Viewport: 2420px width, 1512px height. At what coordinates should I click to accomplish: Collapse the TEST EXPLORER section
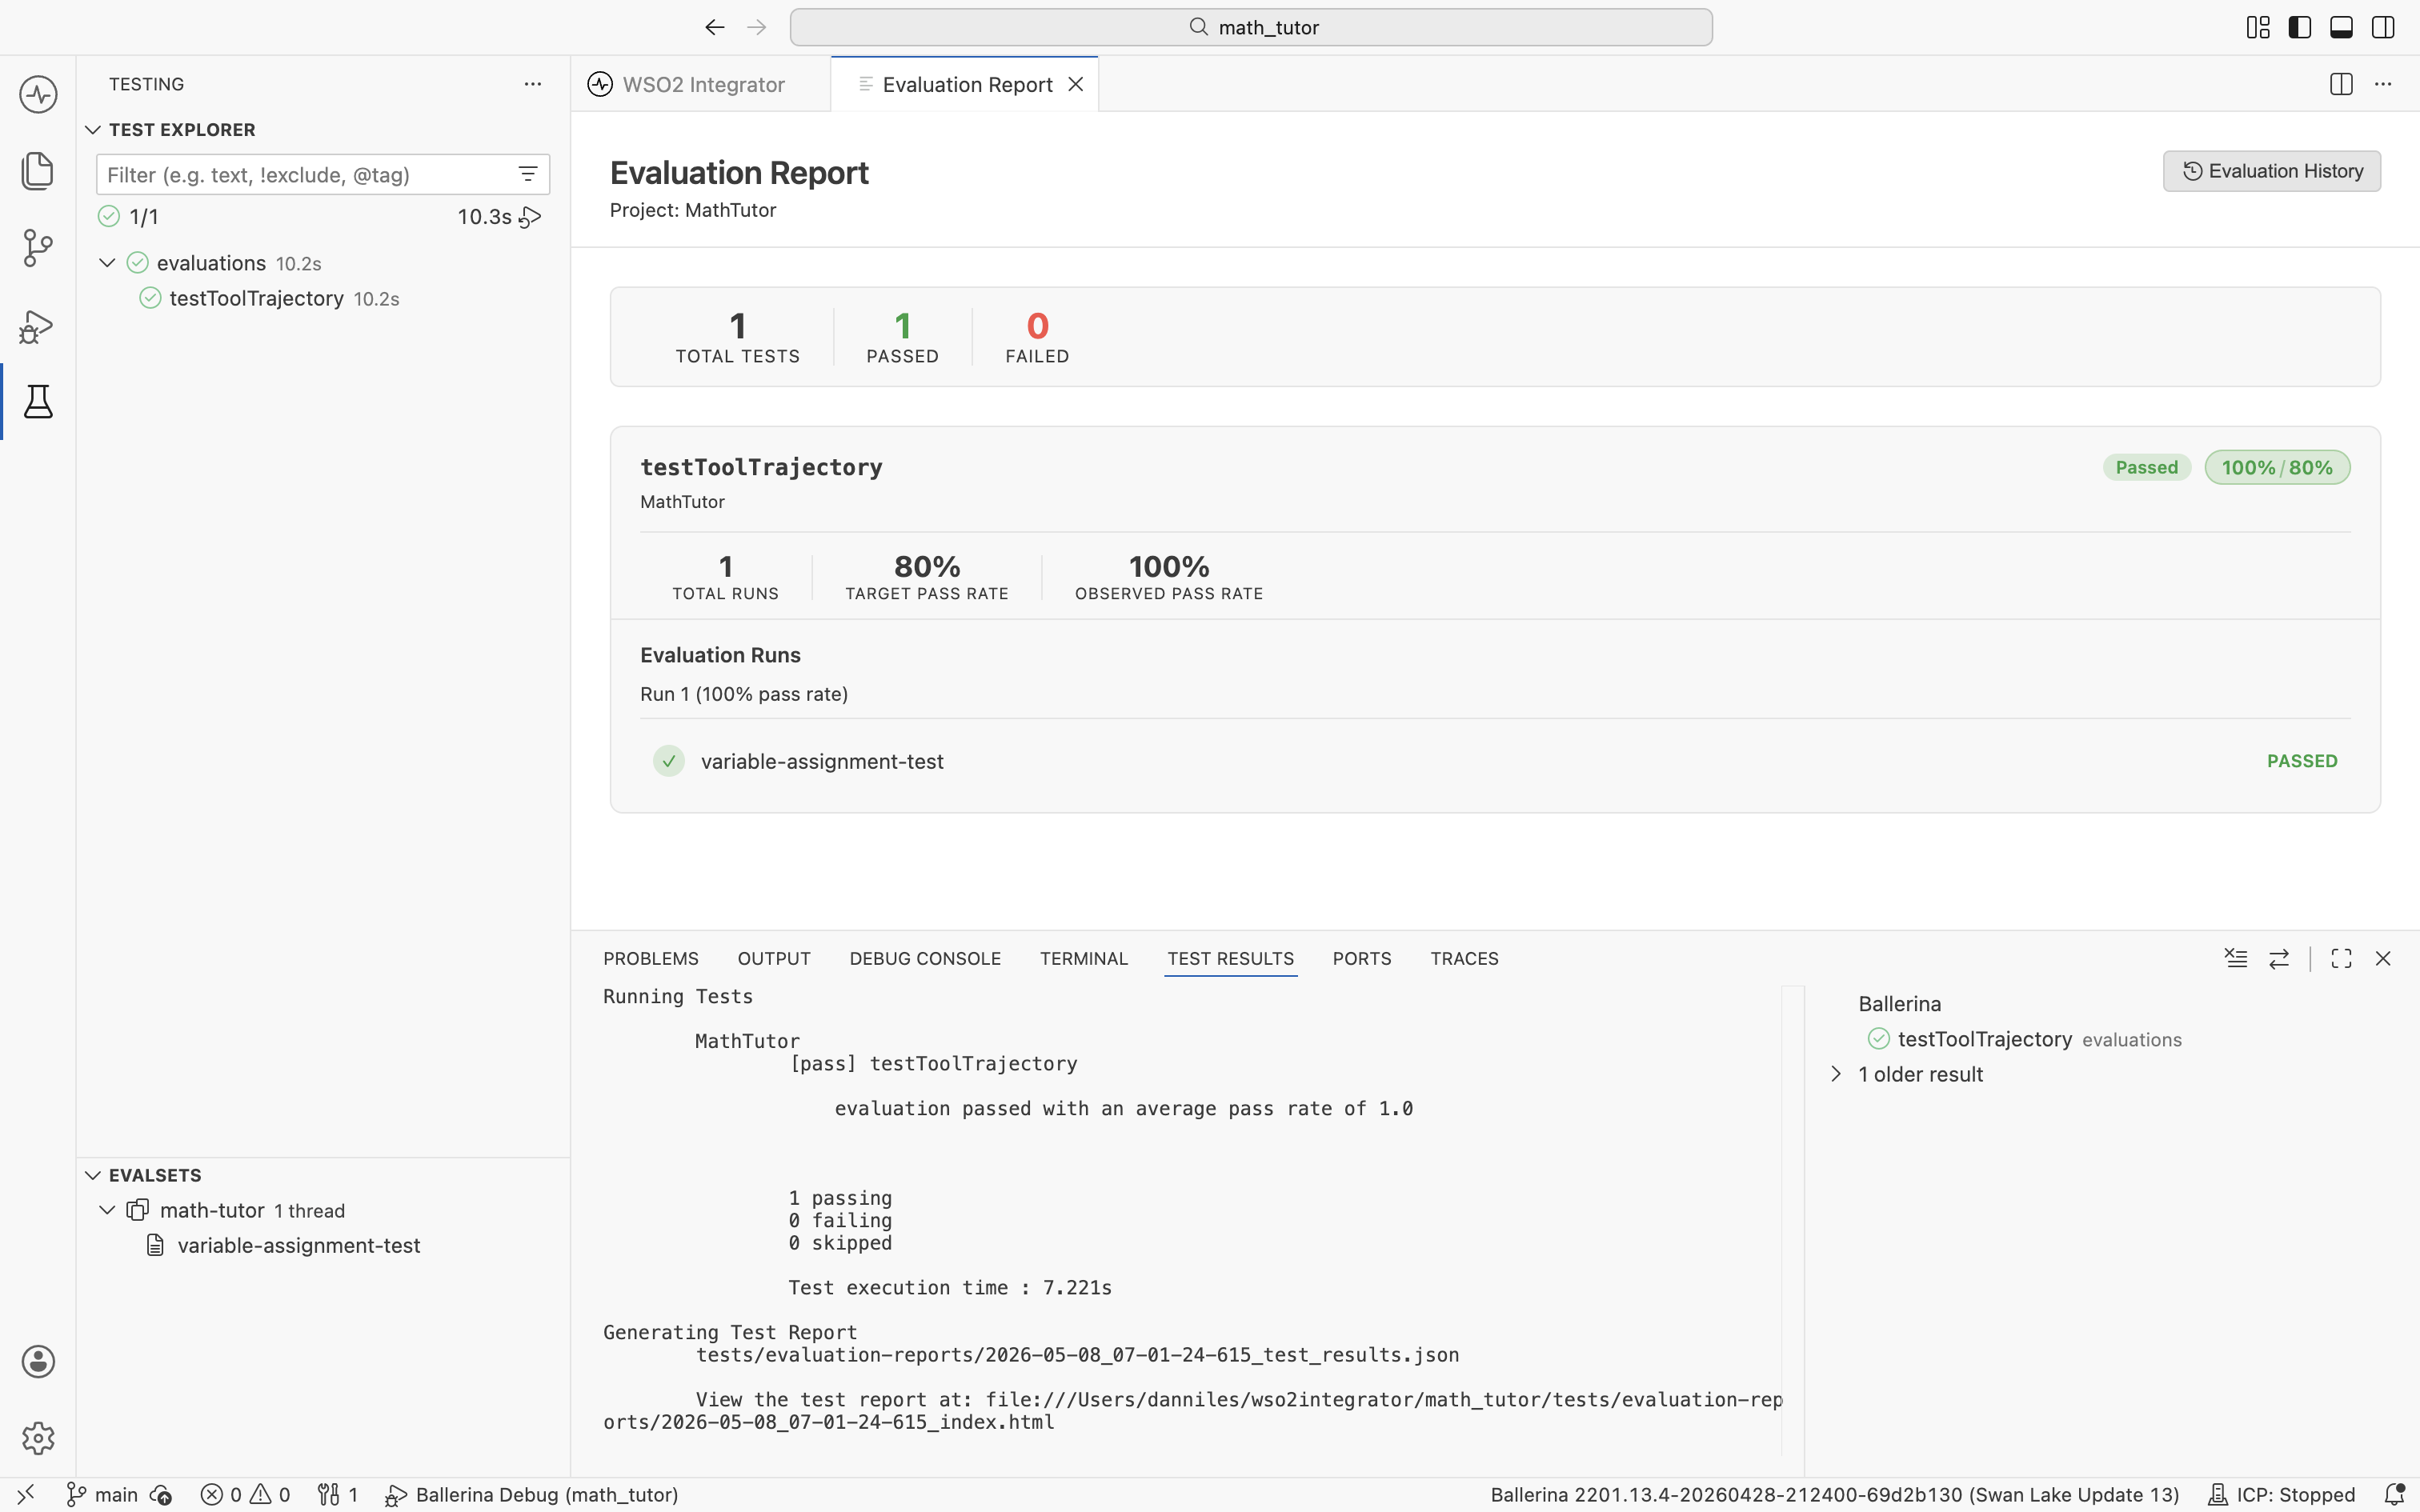coord(93,130)
